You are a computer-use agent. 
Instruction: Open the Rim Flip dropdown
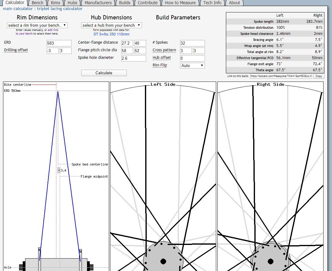[192, 65]
